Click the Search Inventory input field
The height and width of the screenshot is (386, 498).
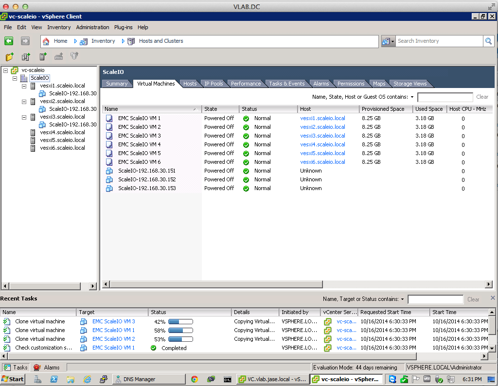(x=439, y=41)
